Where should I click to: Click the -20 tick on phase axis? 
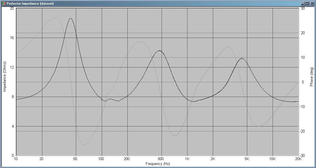pos(303,131)
